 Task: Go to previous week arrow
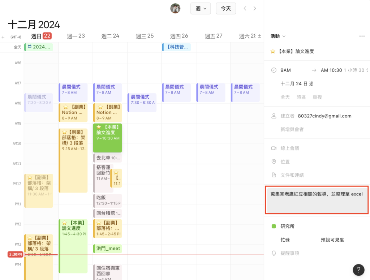(245, 8)
